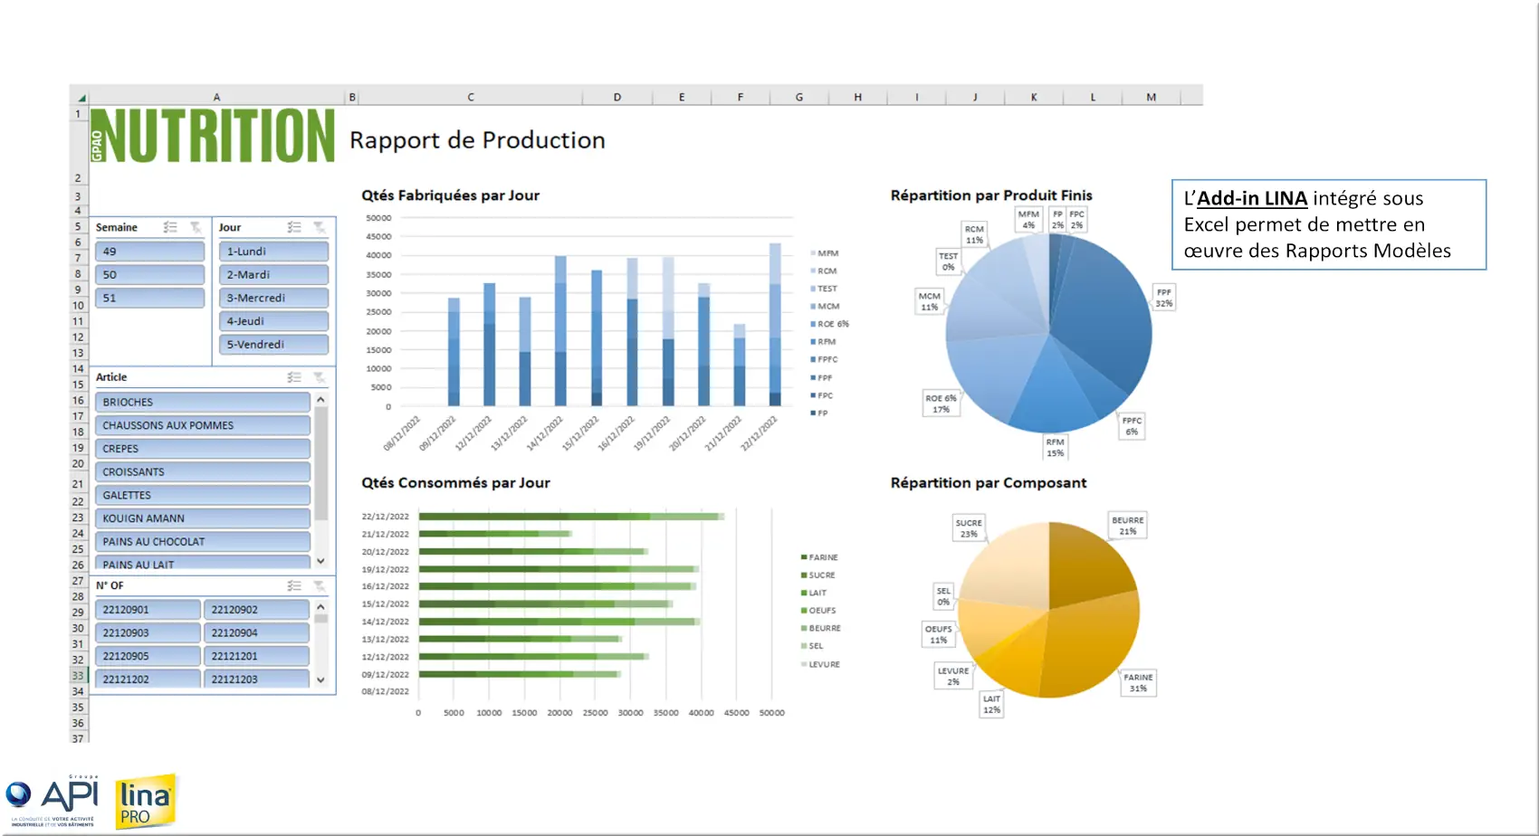
Task: Select GALETTES article
Action: (x=203, y=496)
